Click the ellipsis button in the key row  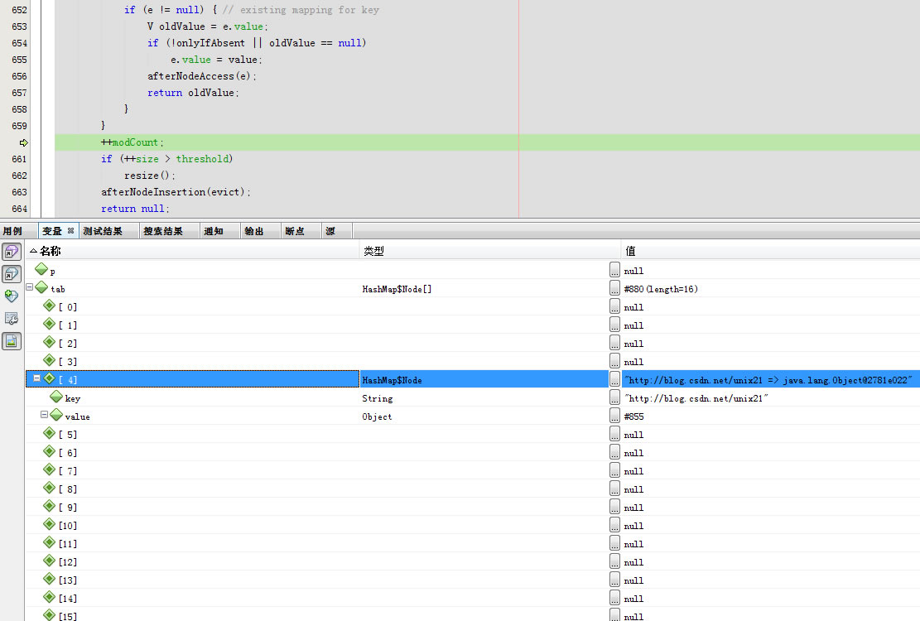(x=615, y=397)
